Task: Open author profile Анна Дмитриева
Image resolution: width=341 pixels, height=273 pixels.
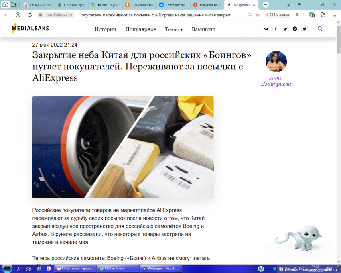Action: pos(276,61)
